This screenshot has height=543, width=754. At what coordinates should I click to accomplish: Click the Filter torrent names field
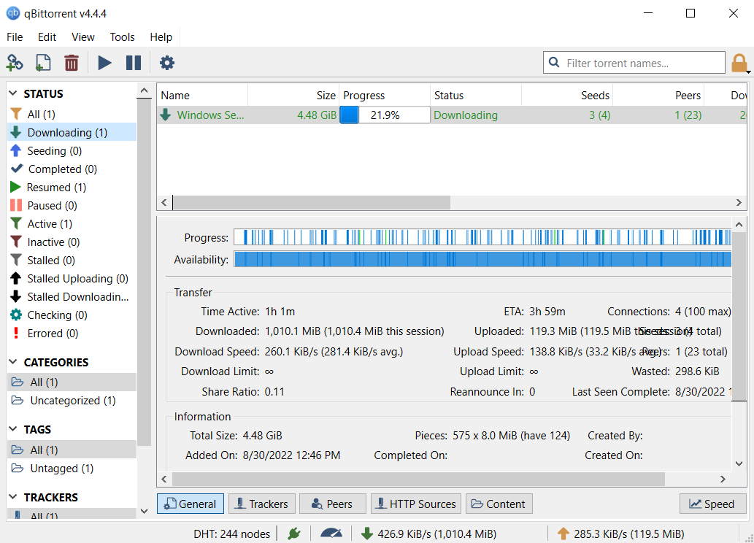click(x=634, y=63)
